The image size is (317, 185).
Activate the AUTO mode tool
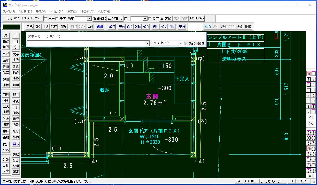coord(16,85)
